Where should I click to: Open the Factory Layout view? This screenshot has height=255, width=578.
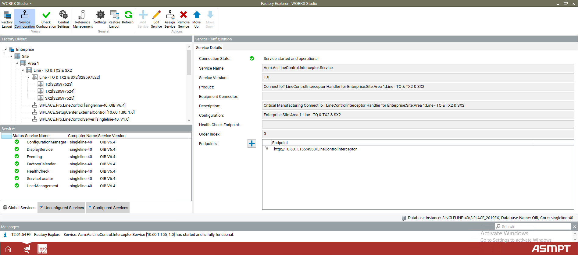coord(7,19)
